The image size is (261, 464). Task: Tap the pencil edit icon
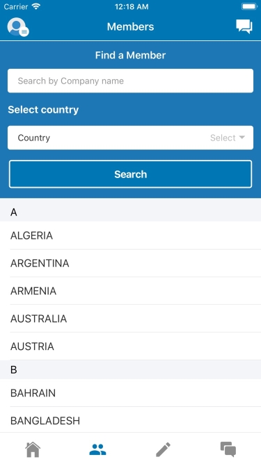[x=163, y=449]
